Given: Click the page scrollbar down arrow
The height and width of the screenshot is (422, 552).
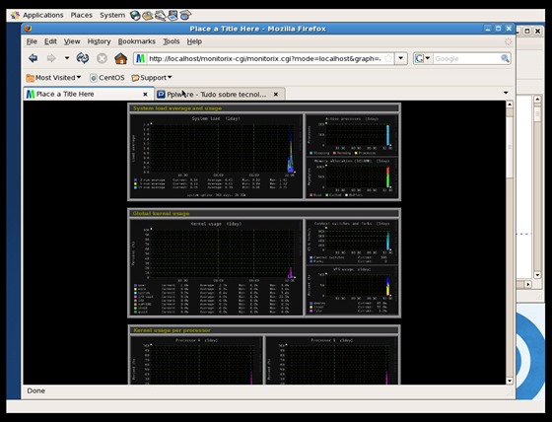Looking at the screenshot, I should click(x=510, y=381).
